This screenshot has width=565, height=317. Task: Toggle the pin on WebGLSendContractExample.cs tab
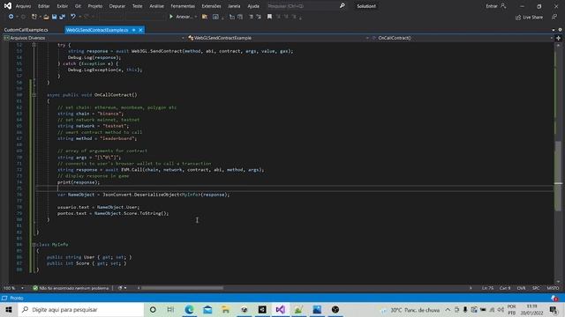click(x=133, y=30)
